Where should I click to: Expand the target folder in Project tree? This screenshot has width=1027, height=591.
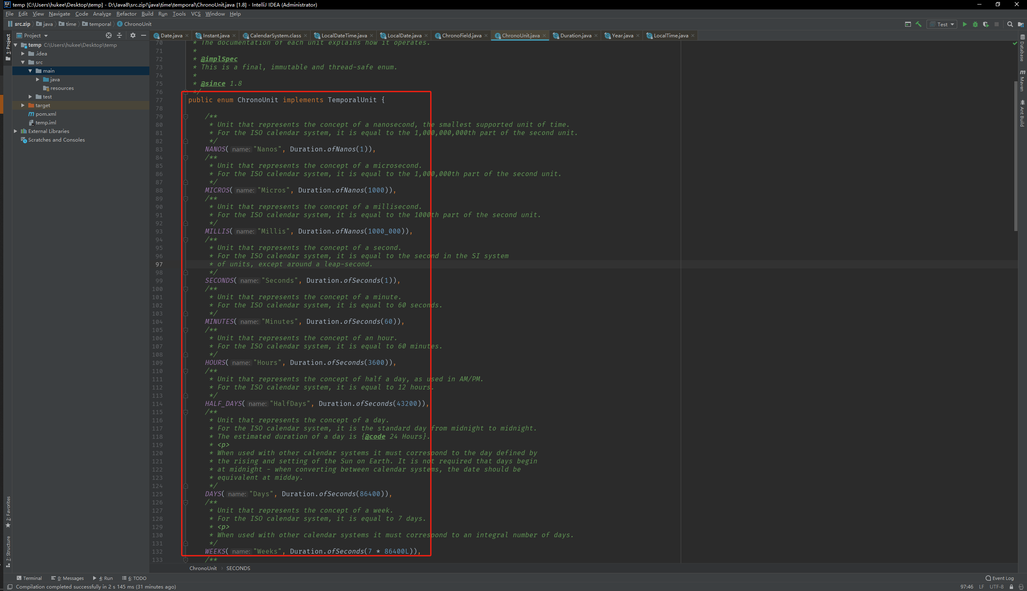click(x=23, y=105)
